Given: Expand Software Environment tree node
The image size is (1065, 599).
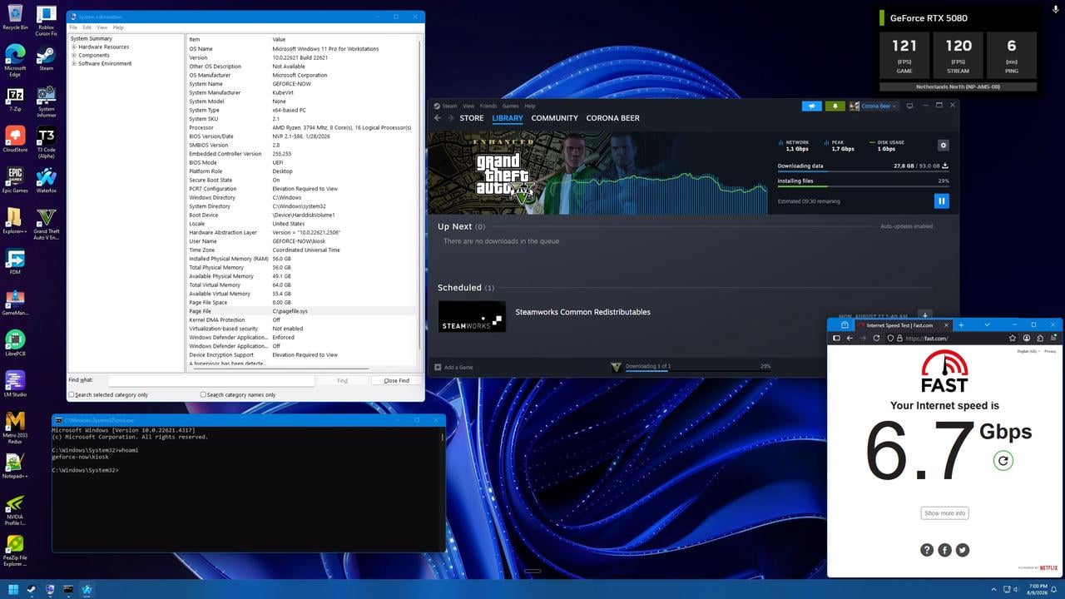Looking at the screenshot, I should coord(74,63).
